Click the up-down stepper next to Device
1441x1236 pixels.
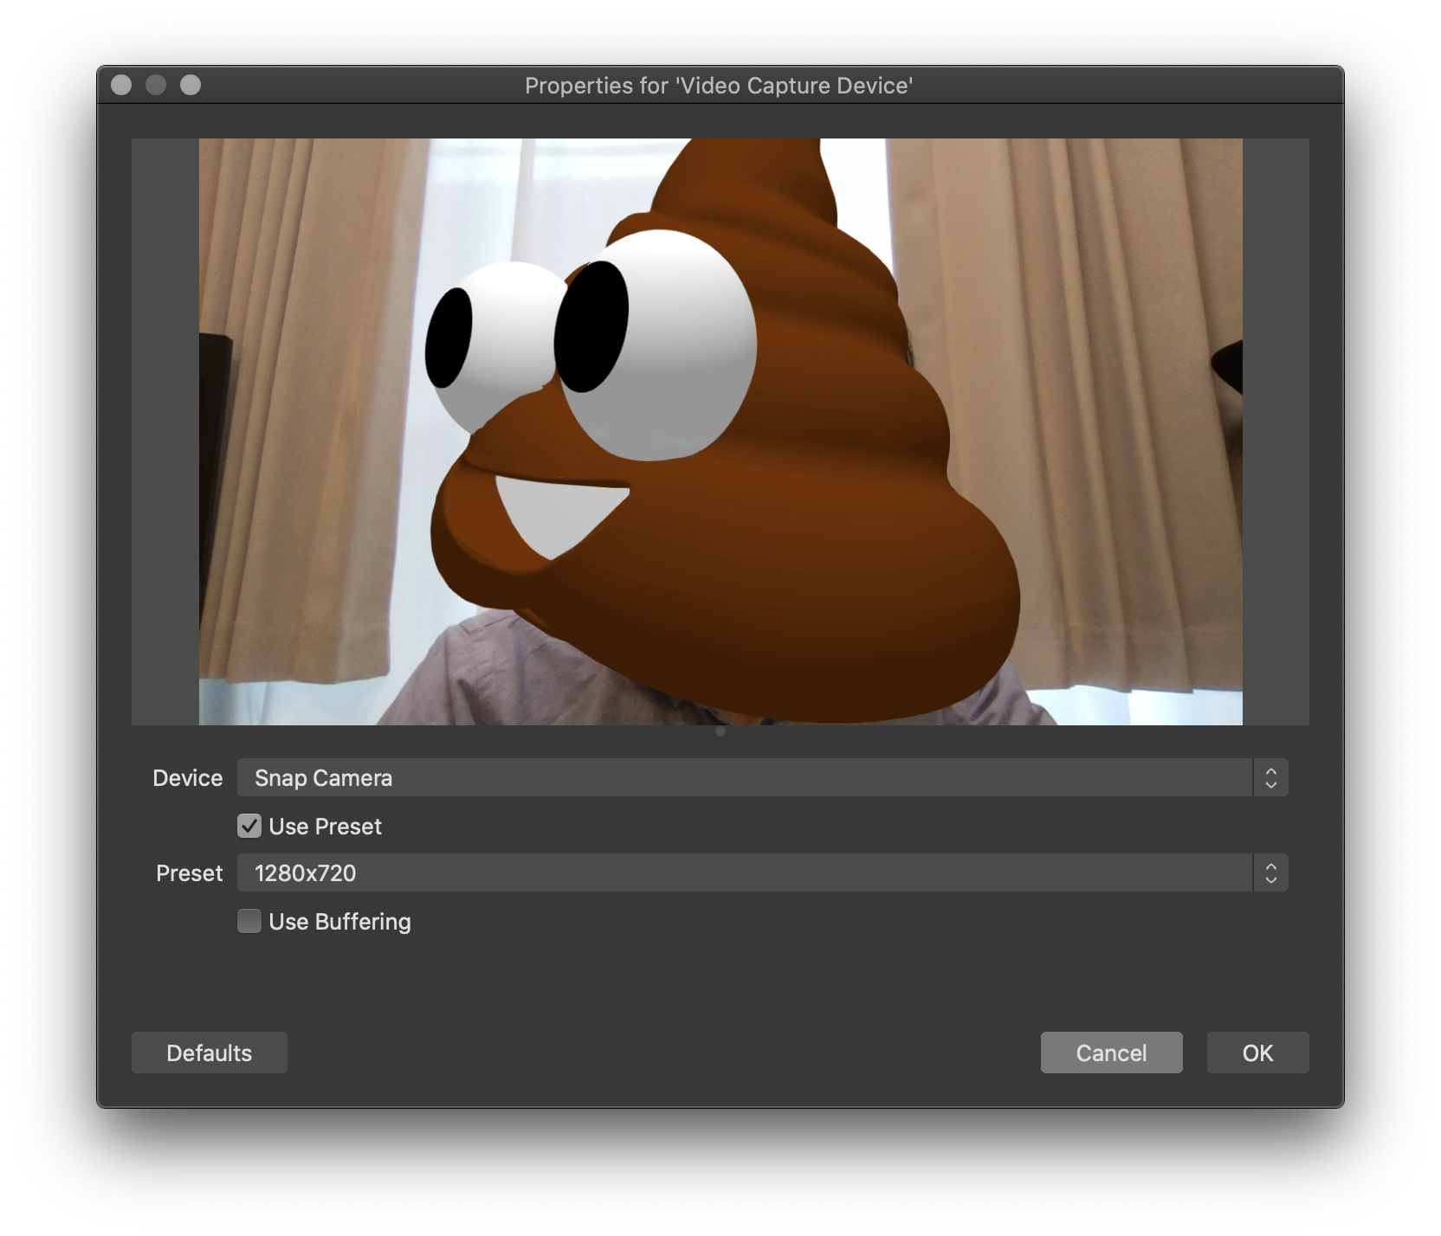1270,777
